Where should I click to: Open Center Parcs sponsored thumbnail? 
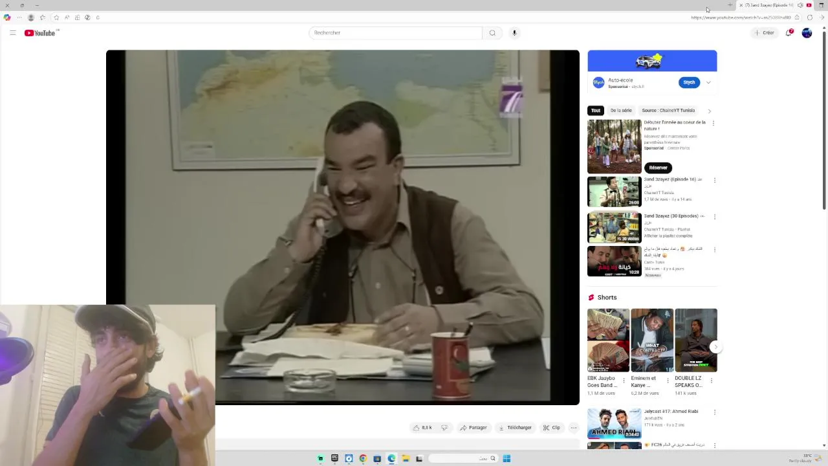coord(614,146)
